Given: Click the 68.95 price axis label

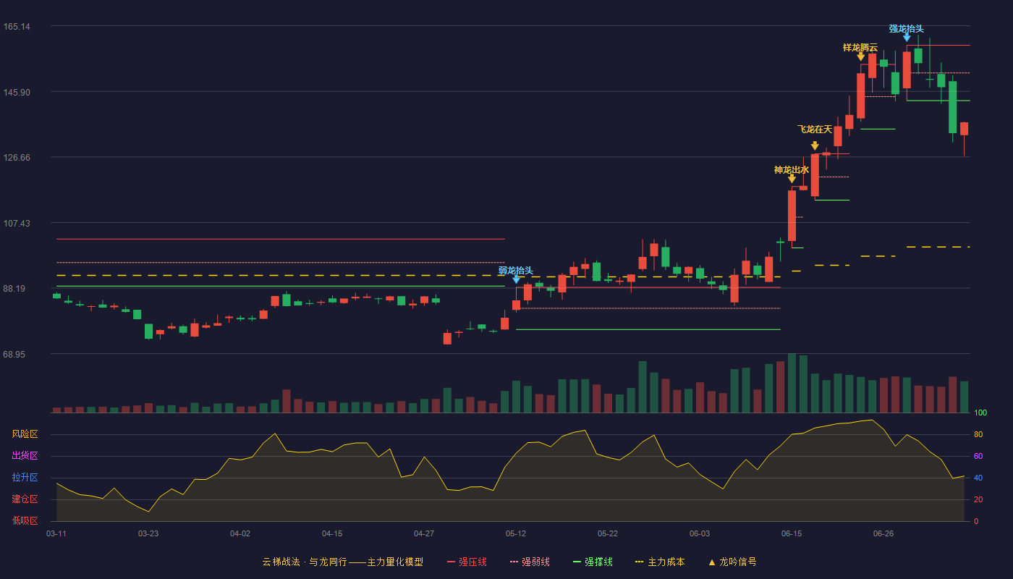Looking at the screenshot, I should [x=14, y=355].
